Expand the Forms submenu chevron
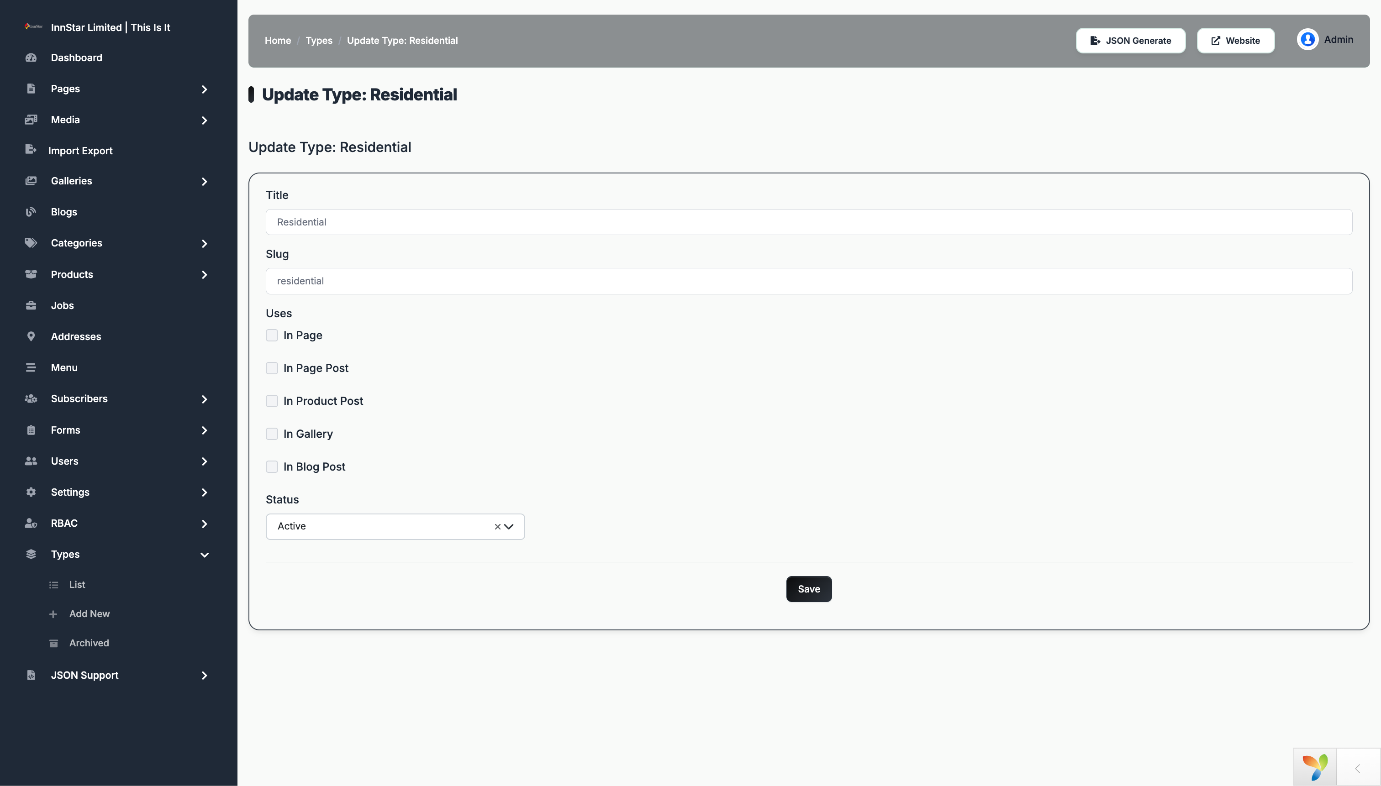The height and width of the screenshot is (786, 1381). coord(204,430)
